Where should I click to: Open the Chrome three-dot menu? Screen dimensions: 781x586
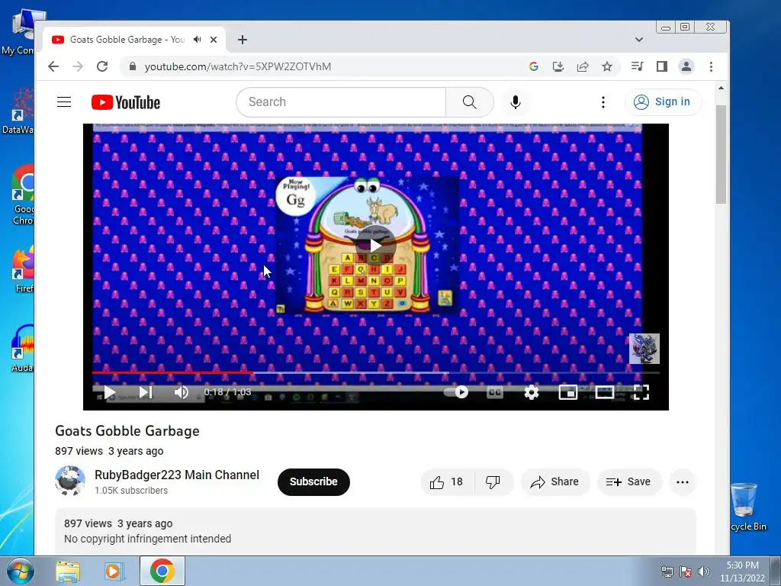pyautogui.click(x=711, y=66)
